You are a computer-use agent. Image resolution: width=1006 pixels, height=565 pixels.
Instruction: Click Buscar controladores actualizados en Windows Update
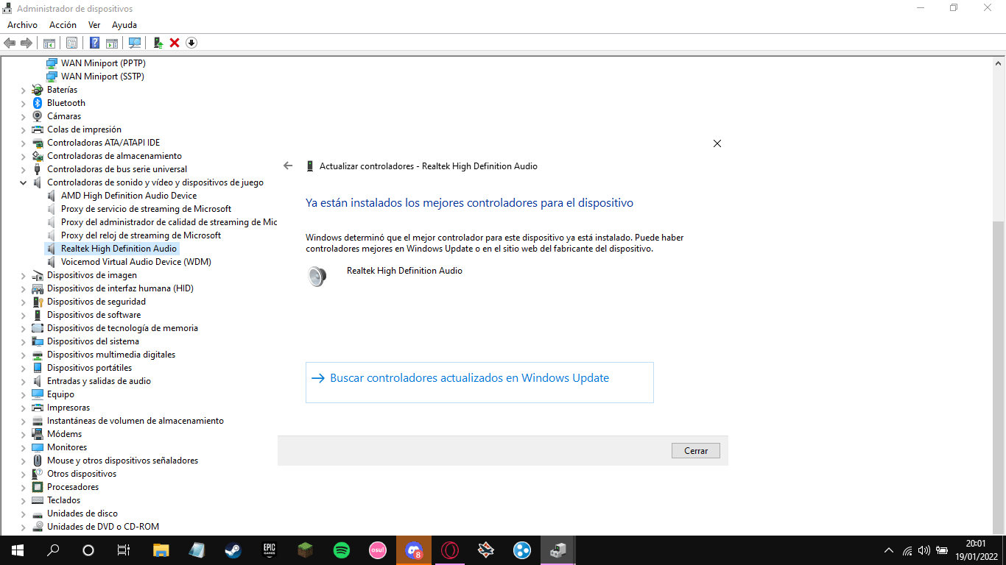tap(479, 382)
